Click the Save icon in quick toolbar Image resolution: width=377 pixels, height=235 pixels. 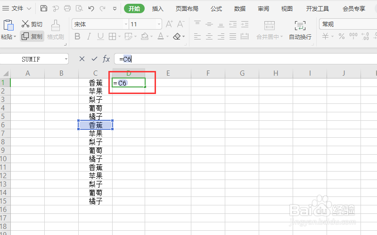click(x=44, y=8)
